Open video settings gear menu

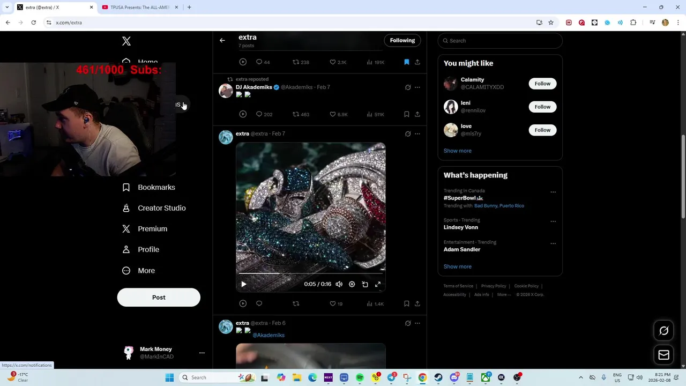tap(352, 284)
